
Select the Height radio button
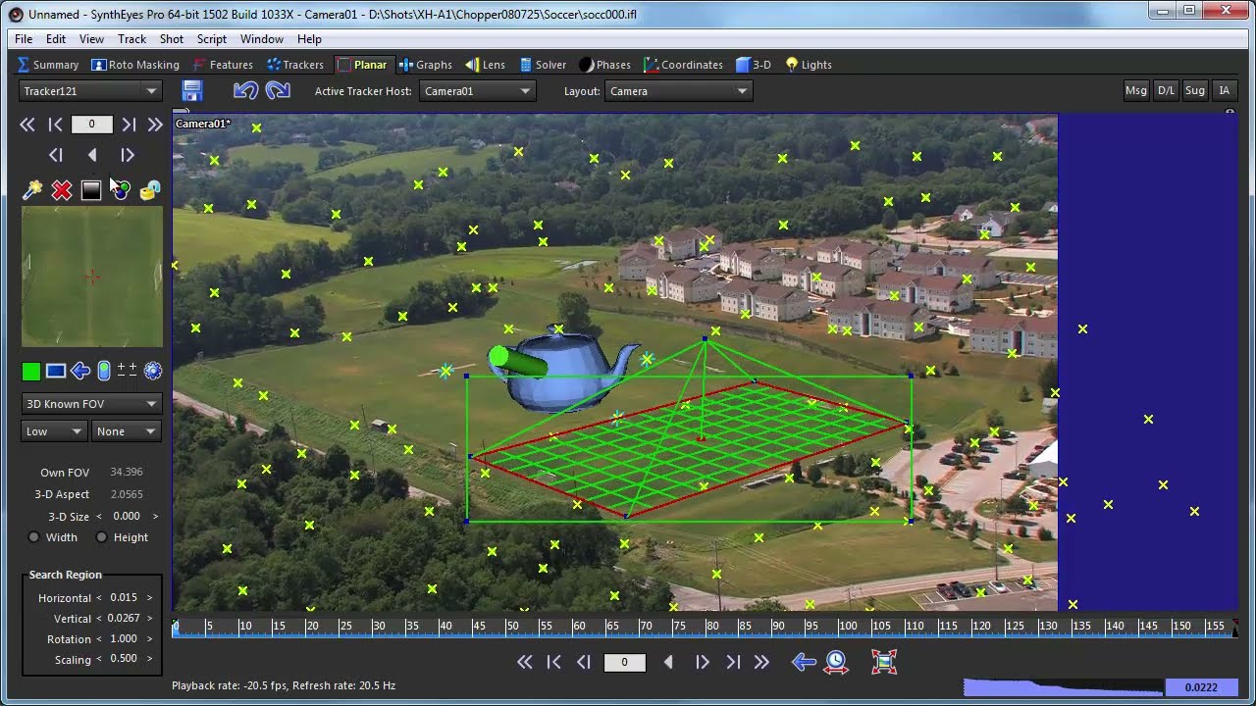[102, 537]
